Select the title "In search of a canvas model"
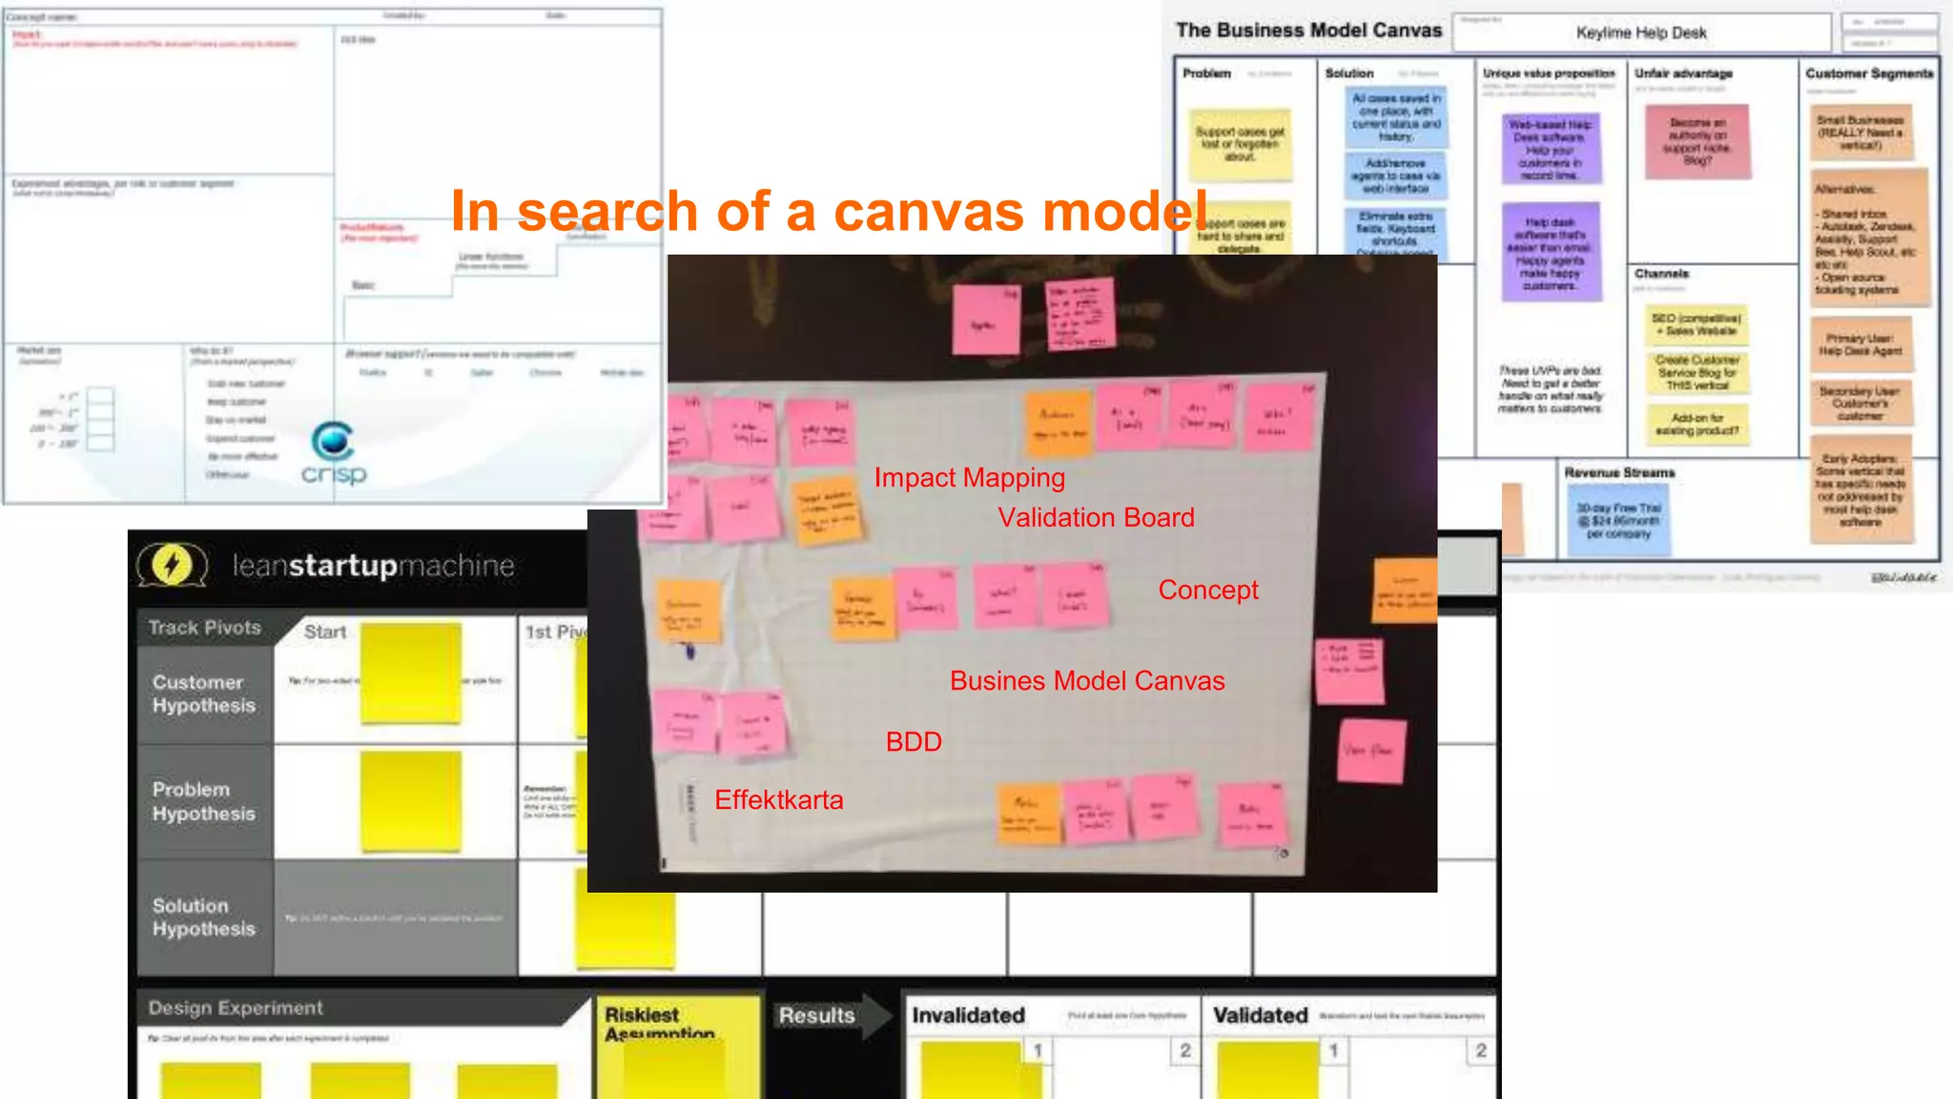 [x=830, y=211]
